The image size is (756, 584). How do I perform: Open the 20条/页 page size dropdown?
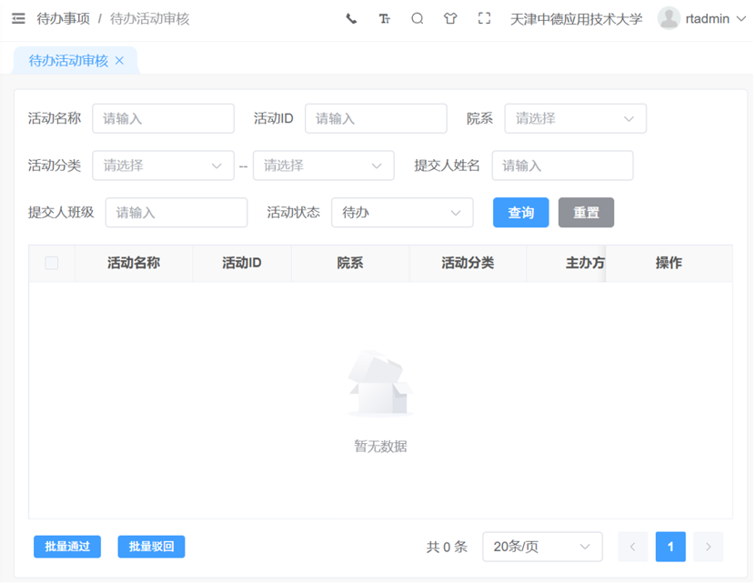point(544,549)
